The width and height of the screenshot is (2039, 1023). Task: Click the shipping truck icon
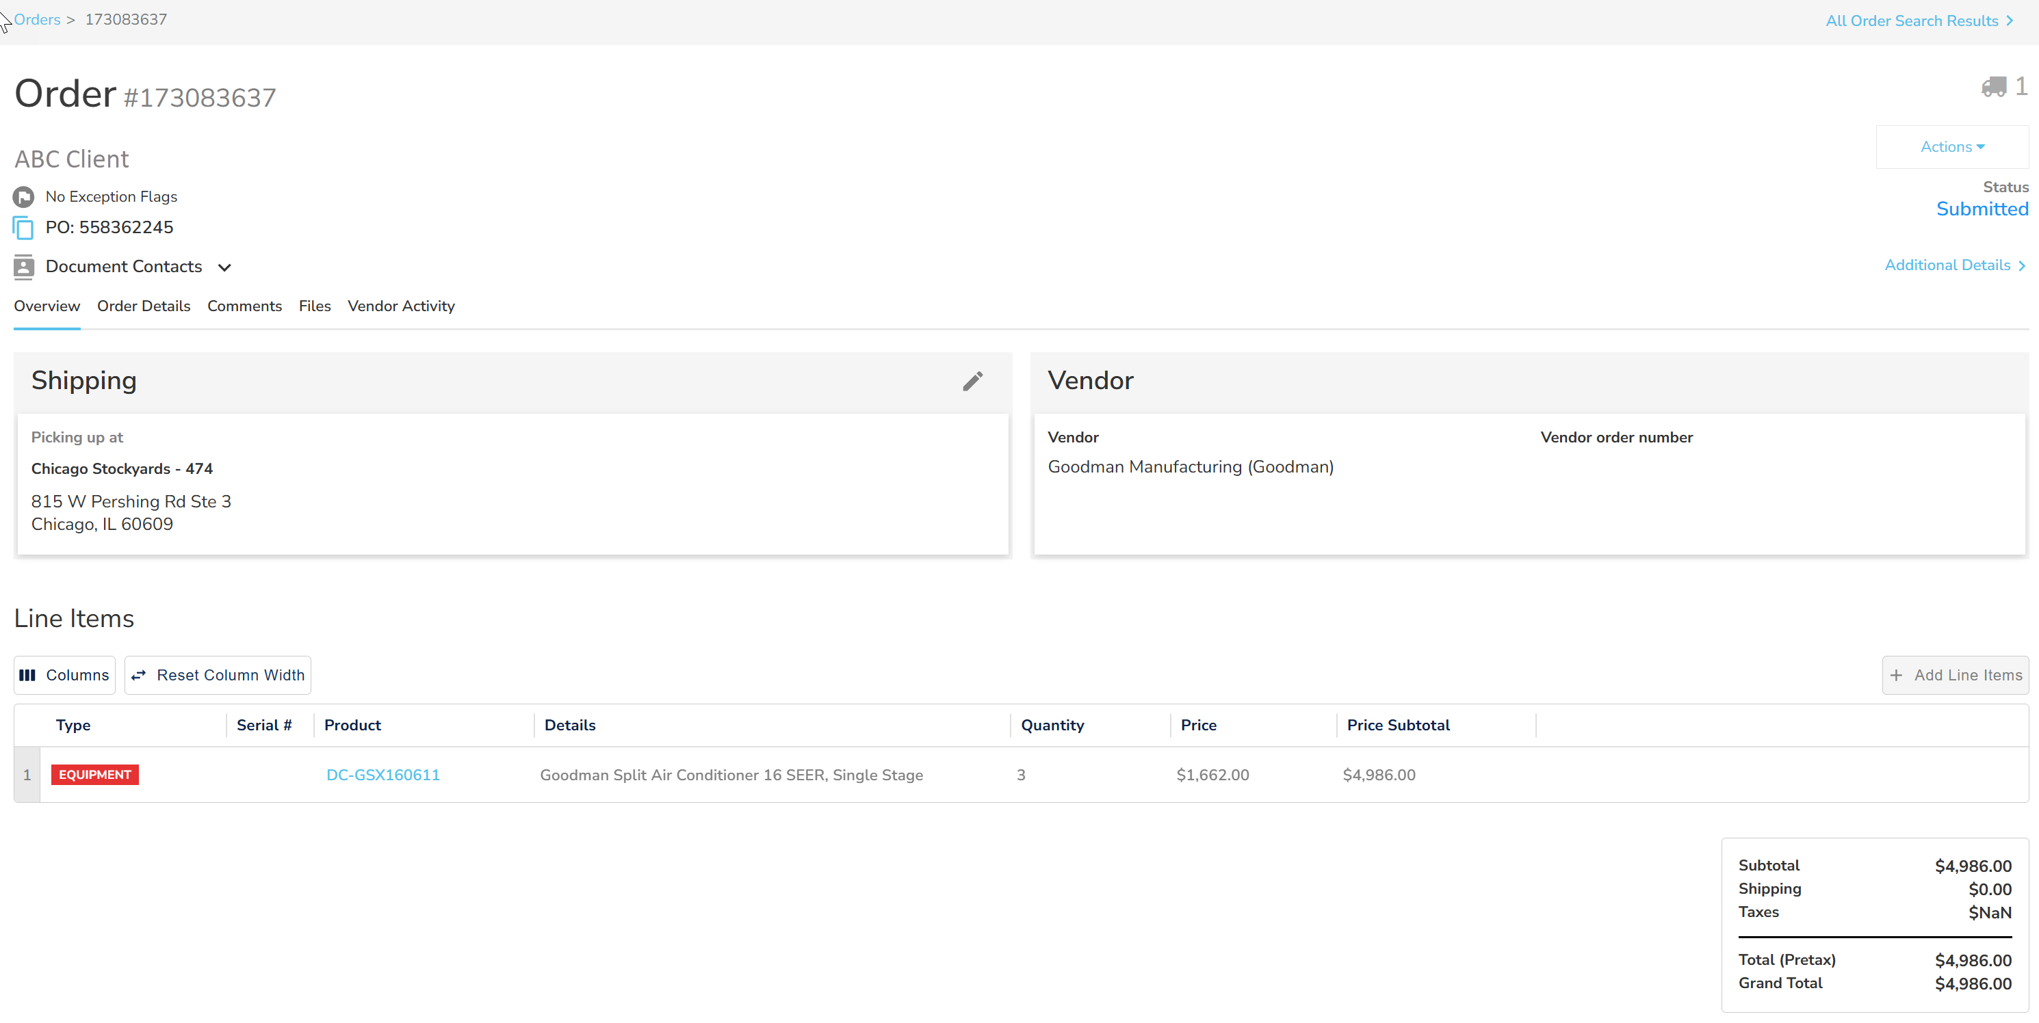(x=1993, y=86)
